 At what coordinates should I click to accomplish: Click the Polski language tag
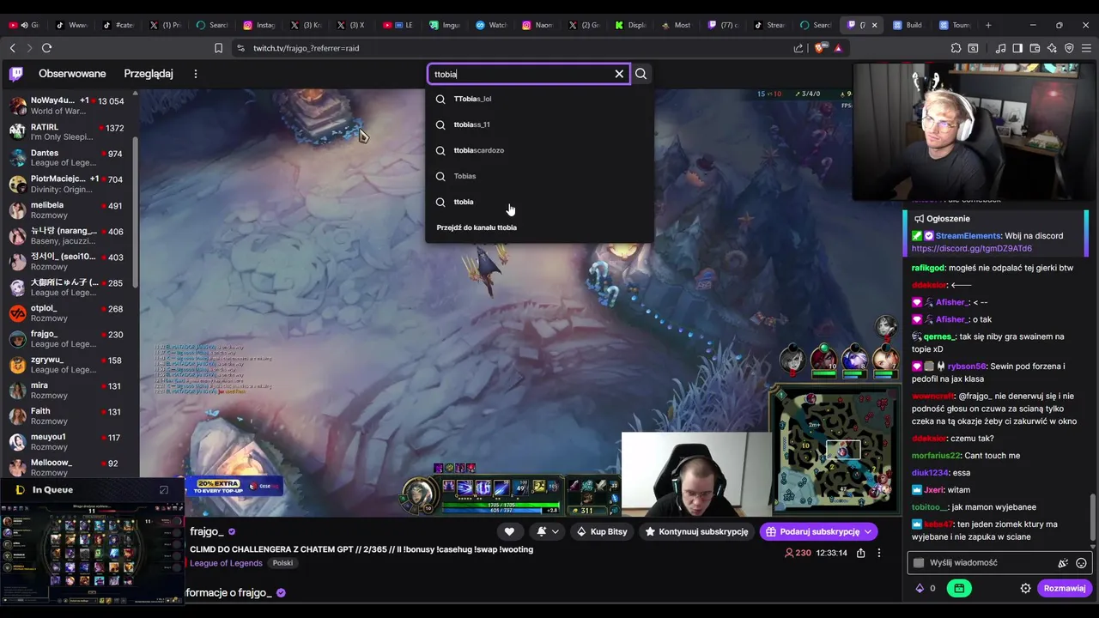click(x=282, y=563)
